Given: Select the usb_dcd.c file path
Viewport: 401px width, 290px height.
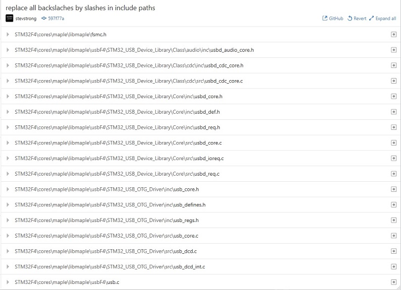Looking at the screenshot, I should click(105, 251).
